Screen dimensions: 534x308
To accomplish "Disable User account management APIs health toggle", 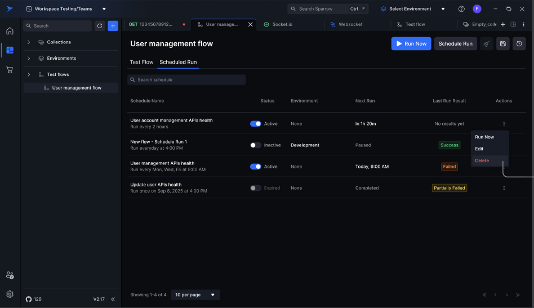I will click(255, 124).
